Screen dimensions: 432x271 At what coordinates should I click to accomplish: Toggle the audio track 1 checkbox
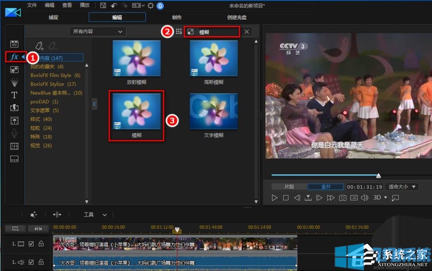pyautogui.click(x=31, y=263)
